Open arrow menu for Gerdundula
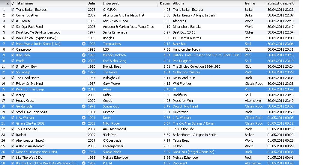The image size is (324, 165). (84, 106)
